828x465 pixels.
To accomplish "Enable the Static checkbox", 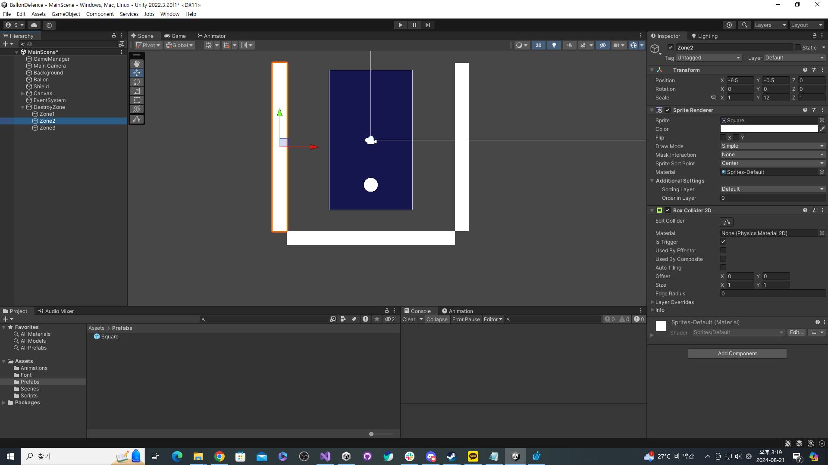I will pos(798,48).
